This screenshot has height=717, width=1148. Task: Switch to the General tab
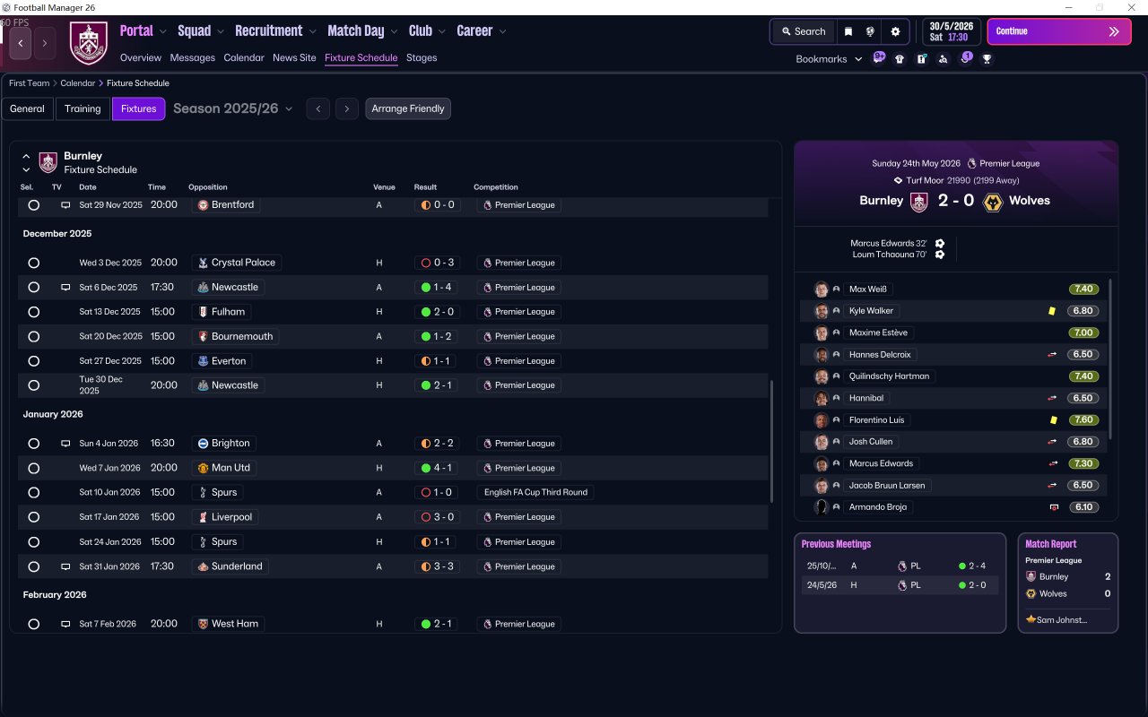(x=27, y=108)
